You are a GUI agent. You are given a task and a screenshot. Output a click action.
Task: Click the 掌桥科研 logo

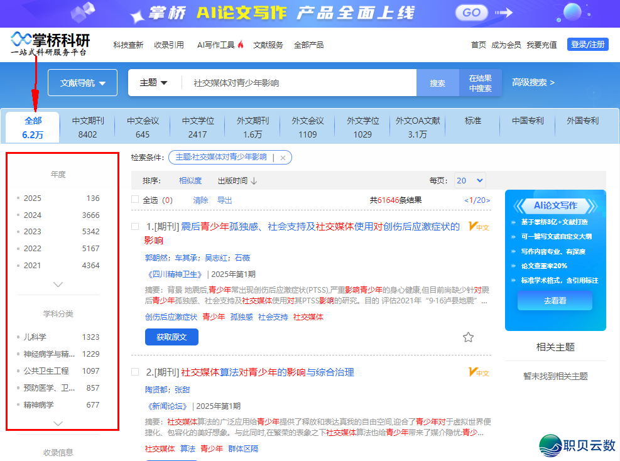(x=50, y=44)
